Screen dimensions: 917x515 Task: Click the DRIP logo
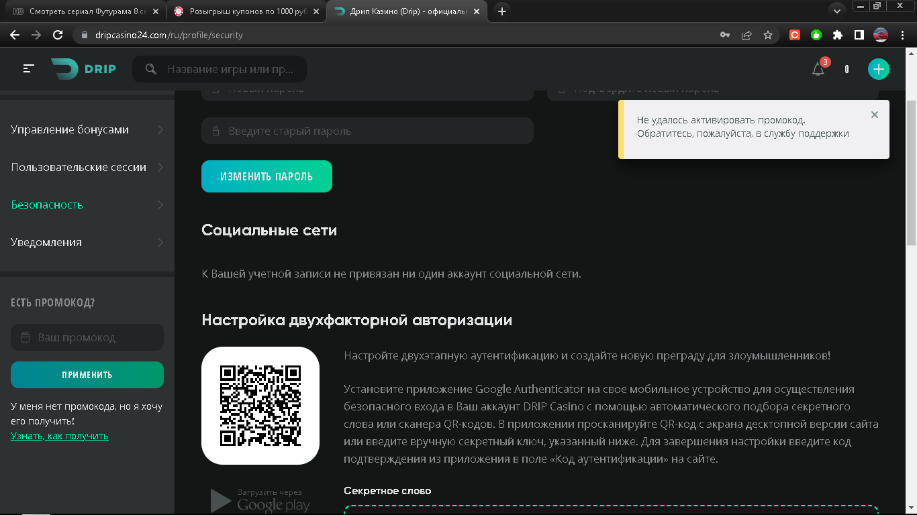coord(83,68)
